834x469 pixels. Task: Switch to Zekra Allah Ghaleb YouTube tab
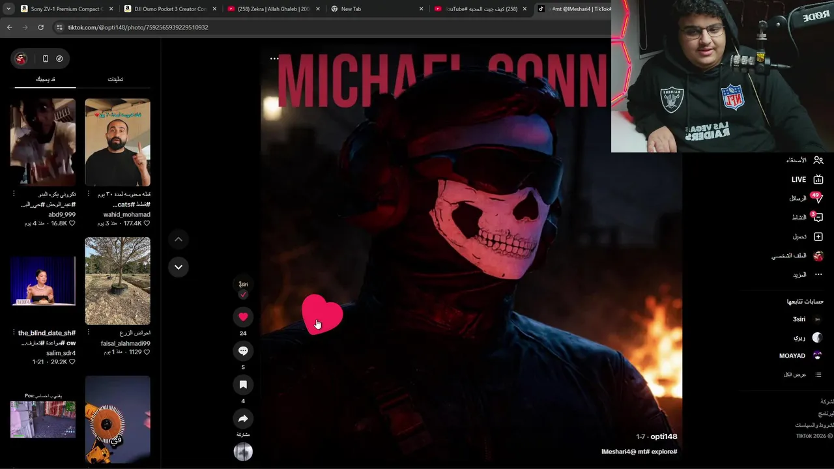tap(274, 9)
